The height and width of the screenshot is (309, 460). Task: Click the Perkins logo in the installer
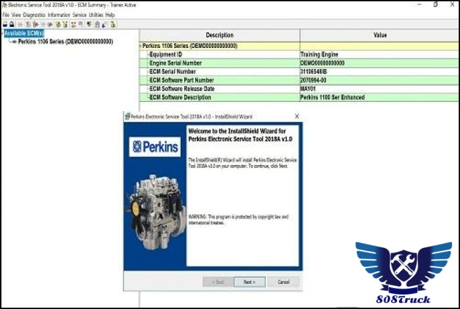pyautogui.click(x=154, y=146)
